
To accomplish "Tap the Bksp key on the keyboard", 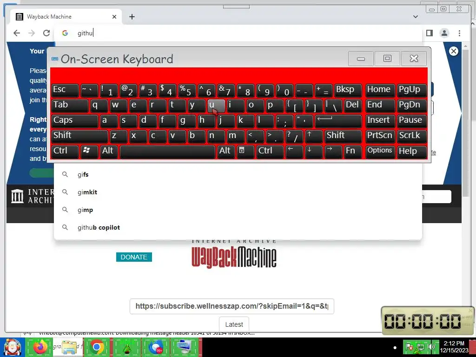I will point(348,90).
